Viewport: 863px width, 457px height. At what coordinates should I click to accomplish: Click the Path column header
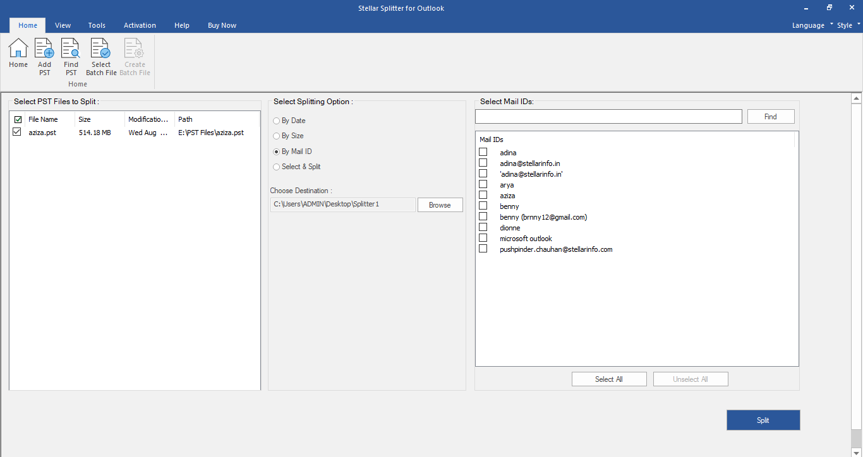[217, 119]
